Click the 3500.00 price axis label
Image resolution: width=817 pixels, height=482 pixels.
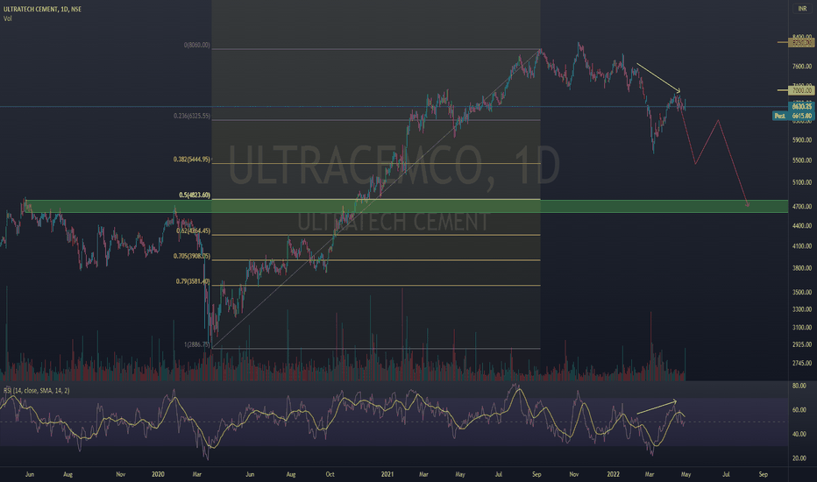coord(802,293)
